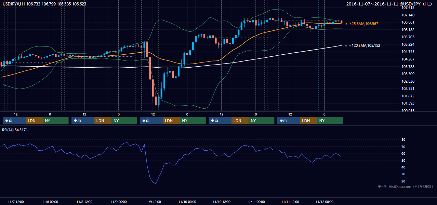Click price axis value 101.872
The image size is (437, 205).
click(x=408, y=96)
